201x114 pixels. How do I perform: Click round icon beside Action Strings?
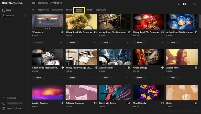point(162,68)
